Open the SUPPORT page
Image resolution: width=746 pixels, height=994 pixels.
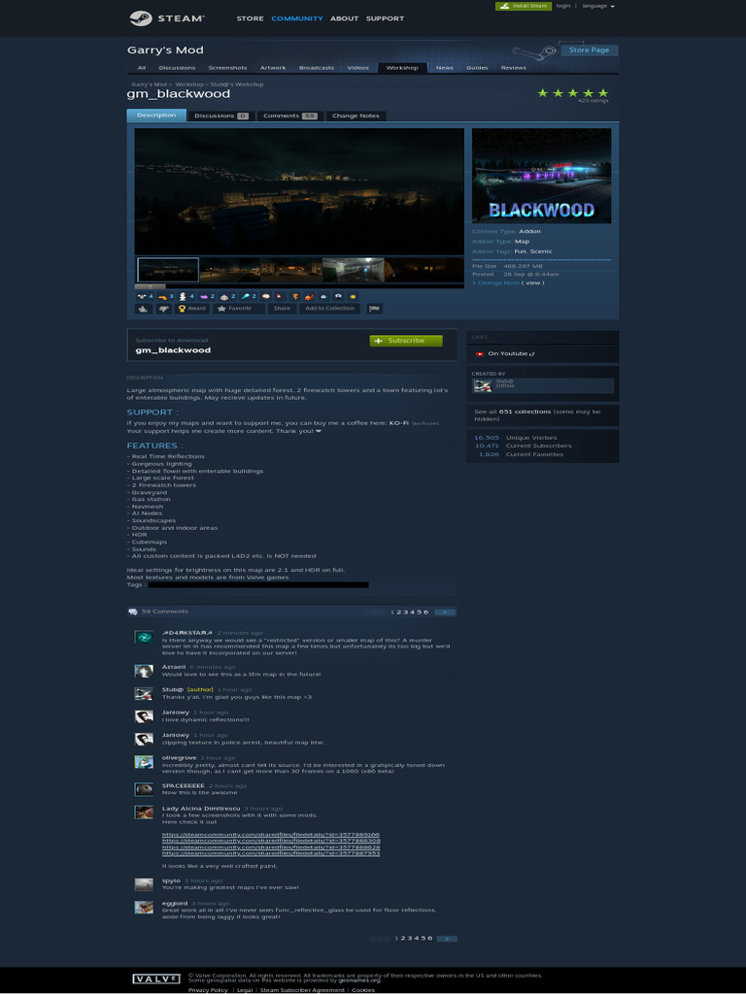tap(385, 18)
